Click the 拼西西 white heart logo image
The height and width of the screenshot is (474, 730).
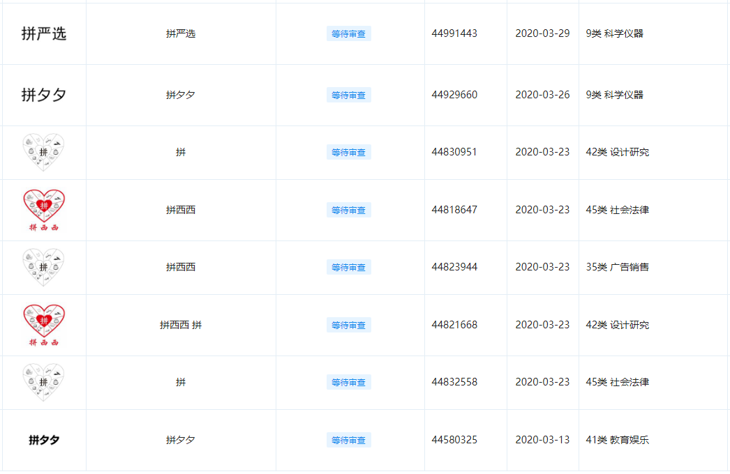coord(43,267)
